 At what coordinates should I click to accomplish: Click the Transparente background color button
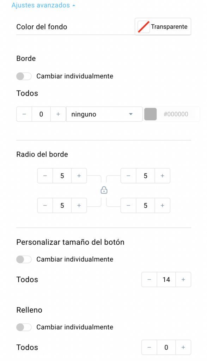tap(163, 26)
